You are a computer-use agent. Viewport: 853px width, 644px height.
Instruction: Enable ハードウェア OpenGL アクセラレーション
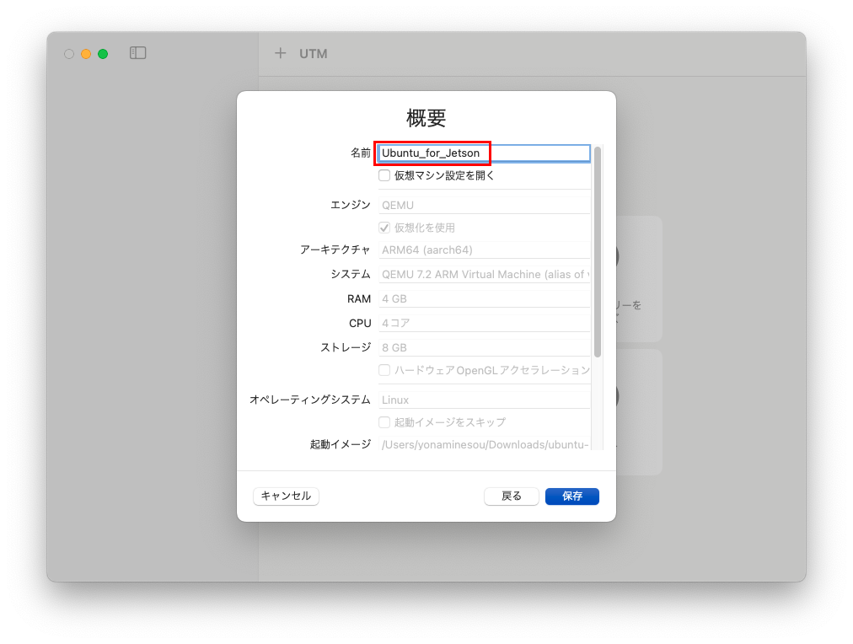(384, 370)
